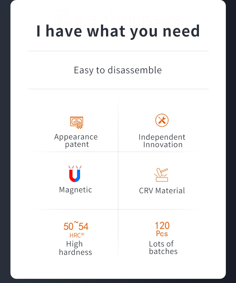
Task: Click the orange 50~54 hardness number
Action: coord(76,226)
